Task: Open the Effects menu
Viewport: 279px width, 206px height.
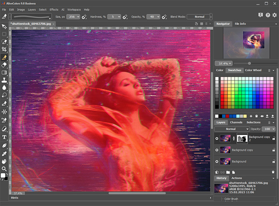Action: coord(54,10)
